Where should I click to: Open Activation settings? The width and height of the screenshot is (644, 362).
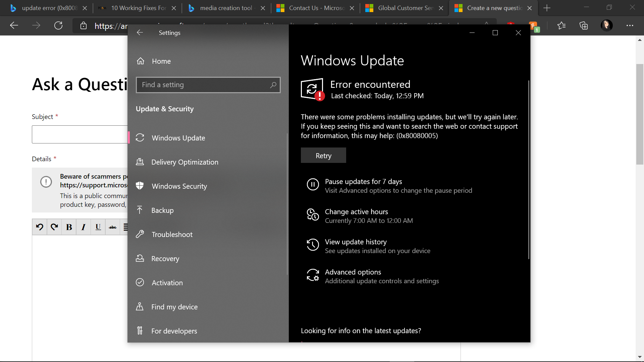(167, 283)
